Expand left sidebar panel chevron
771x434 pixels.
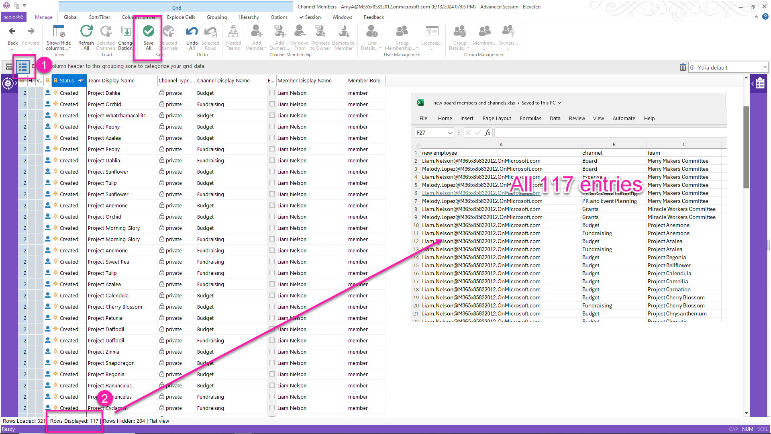point(16,84)
